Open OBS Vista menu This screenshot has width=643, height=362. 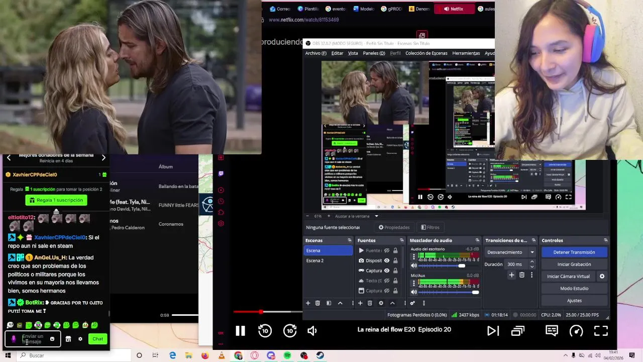tap(353, 53)
